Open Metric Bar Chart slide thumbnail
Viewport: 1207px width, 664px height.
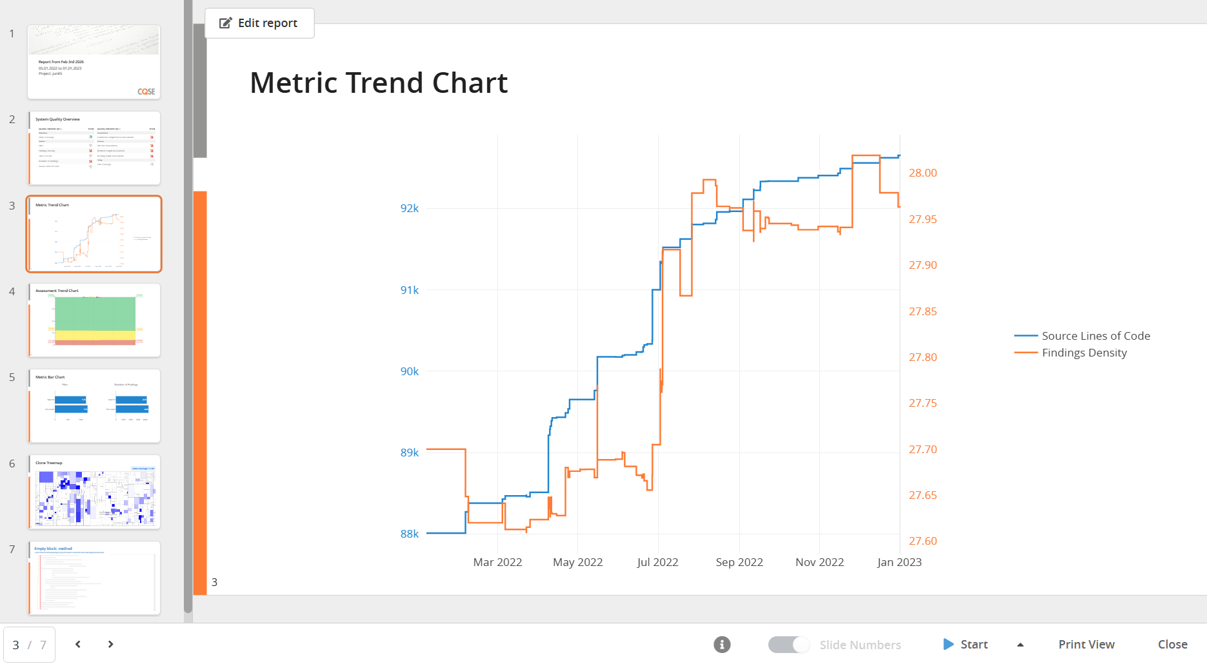pyautogui.click(x=94, y=405)
